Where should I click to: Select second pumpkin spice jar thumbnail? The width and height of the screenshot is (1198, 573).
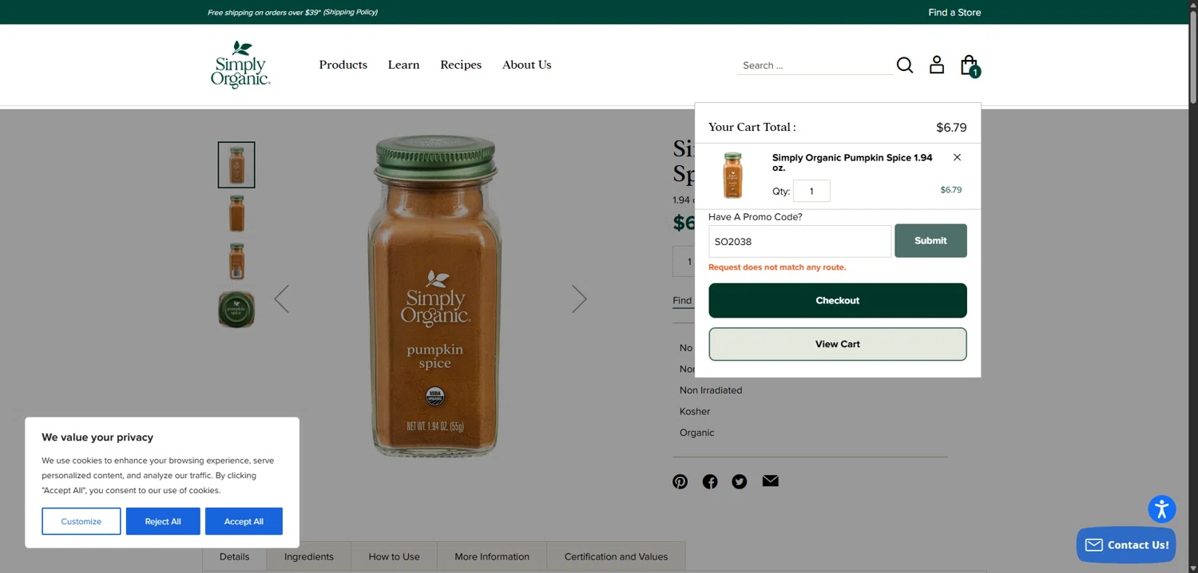pos(236,213)
